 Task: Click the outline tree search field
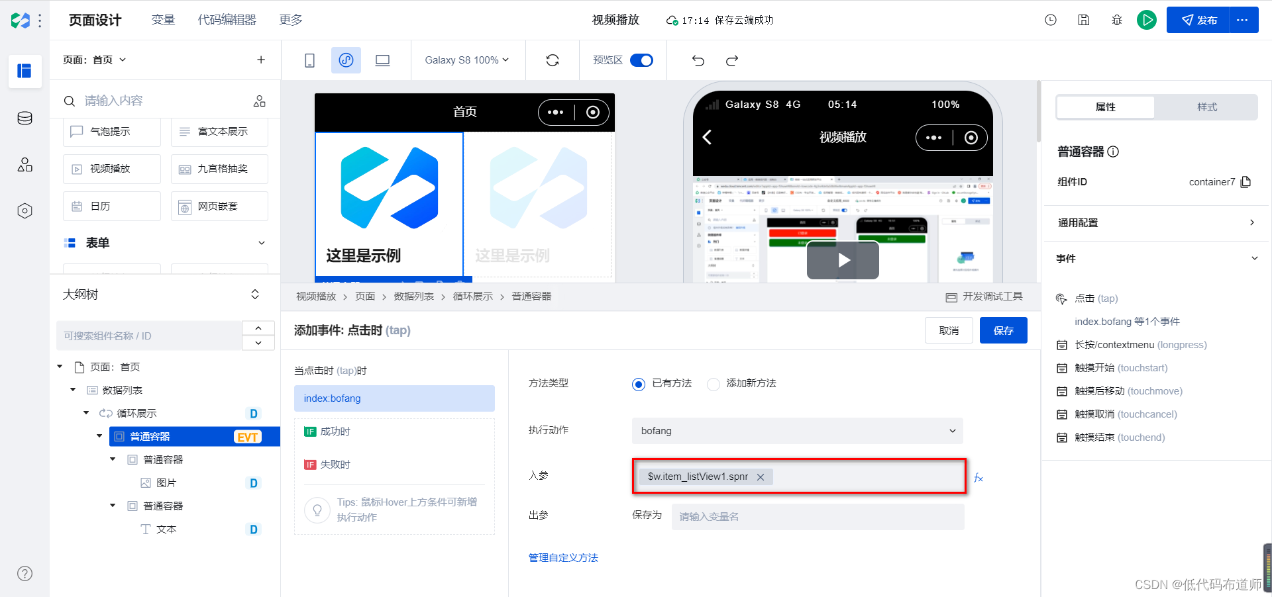[148, 336]
